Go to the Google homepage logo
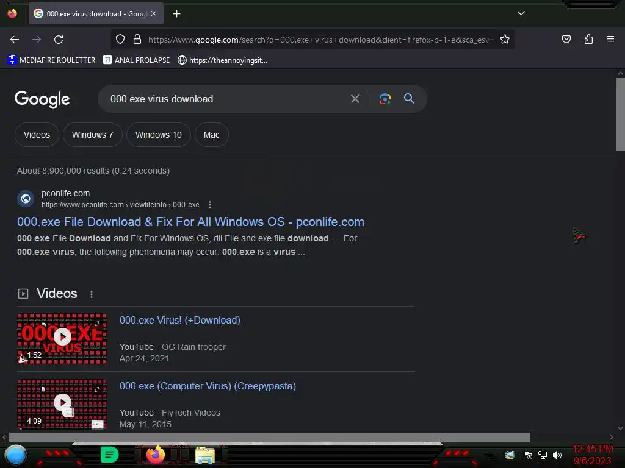This screenshot has width=625, height=468. [42, 99]
